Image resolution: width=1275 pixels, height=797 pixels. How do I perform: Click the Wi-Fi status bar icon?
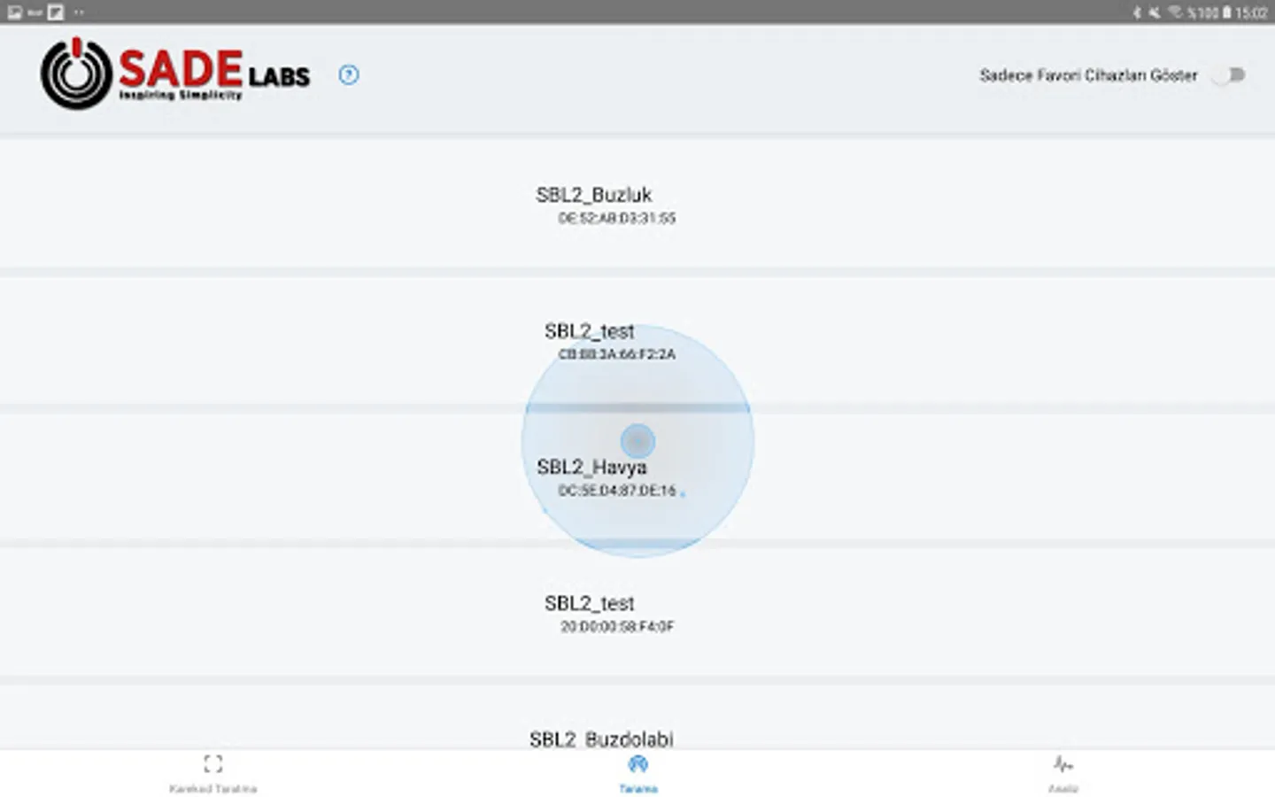(x=1174, y=12)
